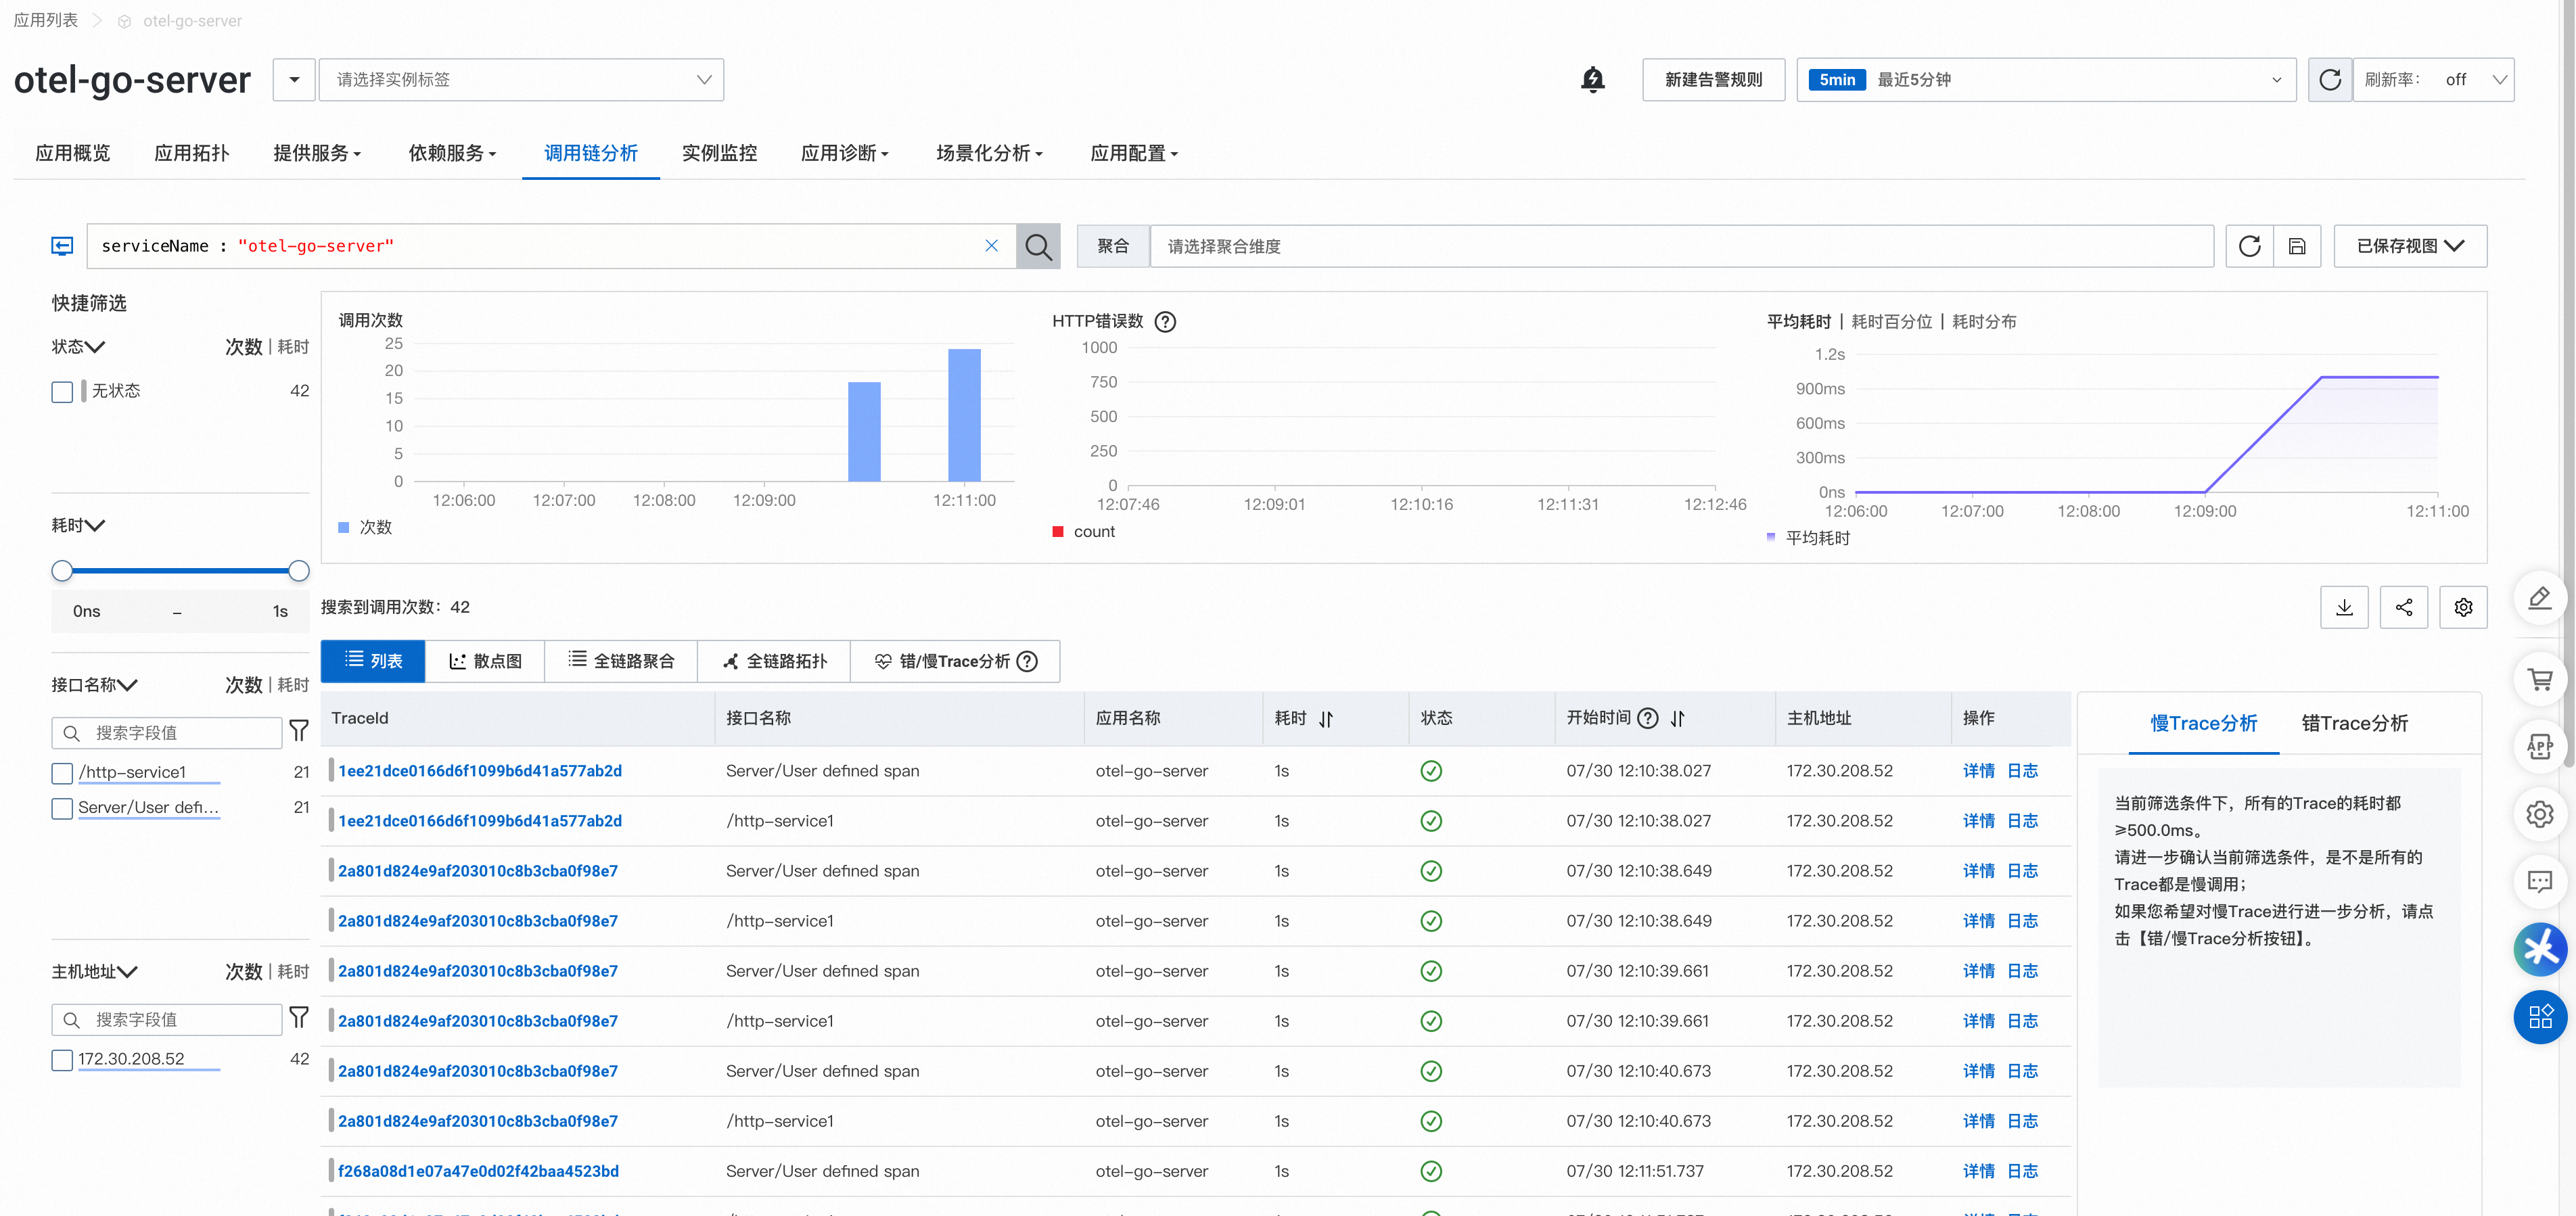Check the Server/User defi... interface checkbox
Image resolution: width=2576 pixels, height=1216 pixels.
click(x=62, y=808)
